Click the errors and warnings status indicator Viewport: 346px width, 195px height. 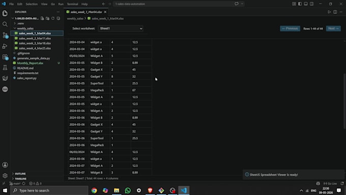pos(36,183)
